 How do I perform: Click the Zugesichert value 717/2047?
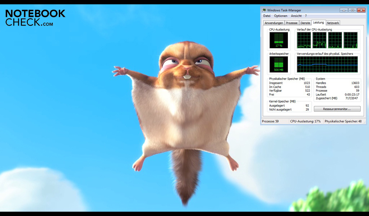tap(352, 98)
